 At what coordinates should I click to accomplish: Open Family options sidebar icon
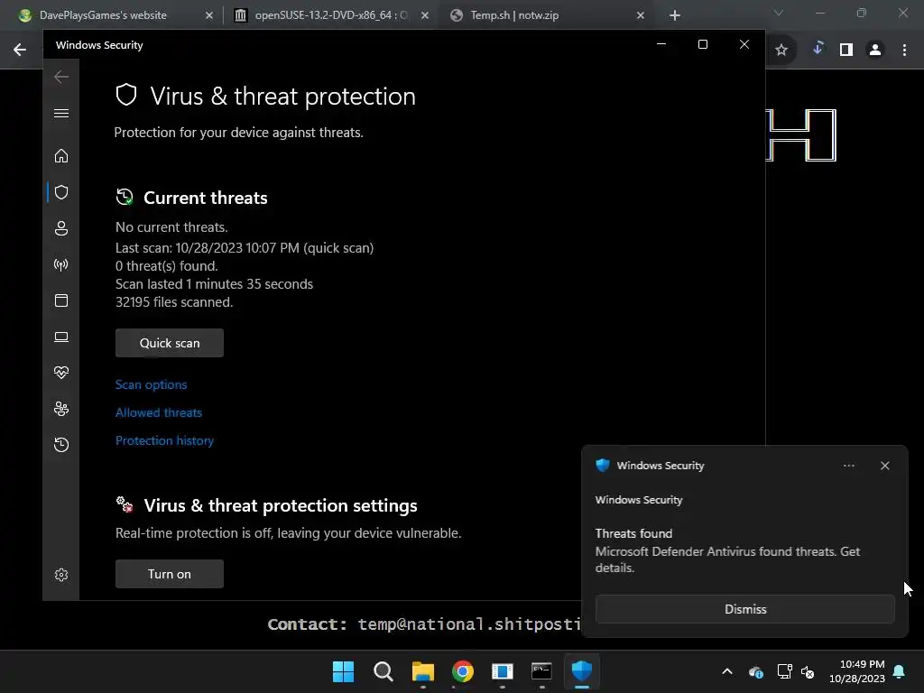(x=61, y=409)
